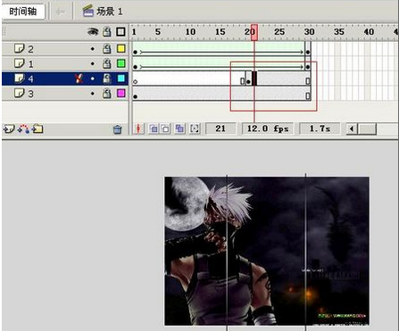Click the 时间轴 timeline tab

[23, 12]
